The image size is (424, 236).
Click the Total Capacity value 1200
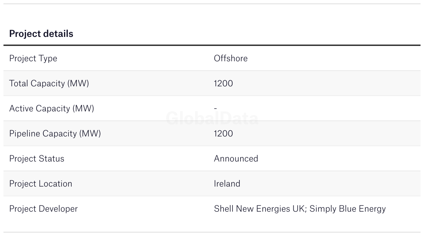click(223, 84)
